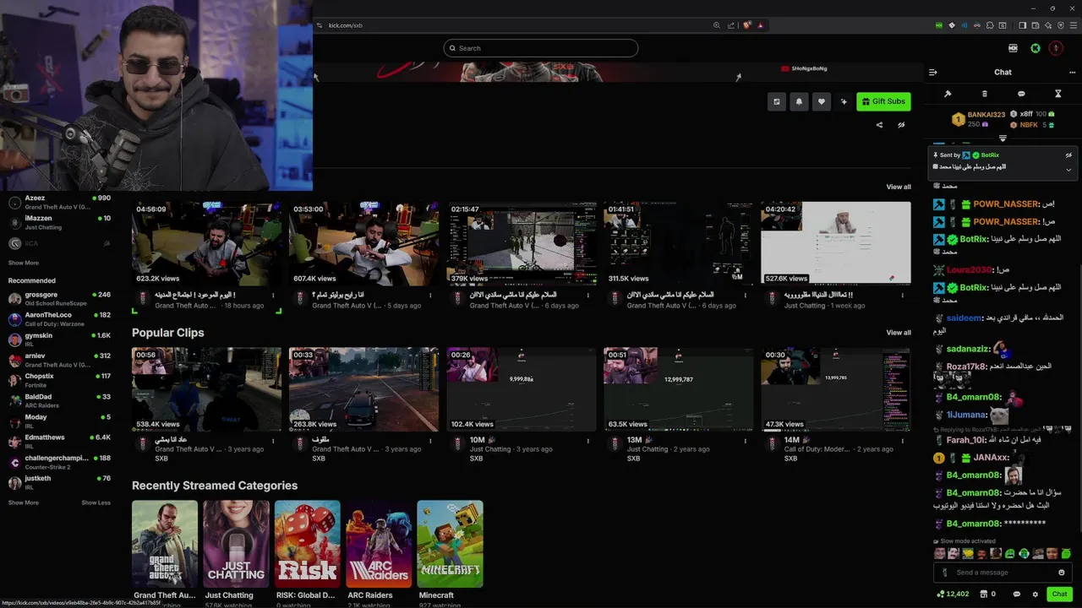The width and height of the screenshot is (1082, 608).
Task: Share the channel via share icon
Action: [x=879, y=125]
